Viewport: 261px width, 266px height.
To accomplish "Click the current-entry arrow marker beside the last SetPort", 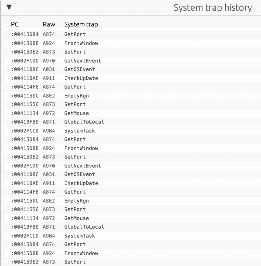I will (7, 262).
